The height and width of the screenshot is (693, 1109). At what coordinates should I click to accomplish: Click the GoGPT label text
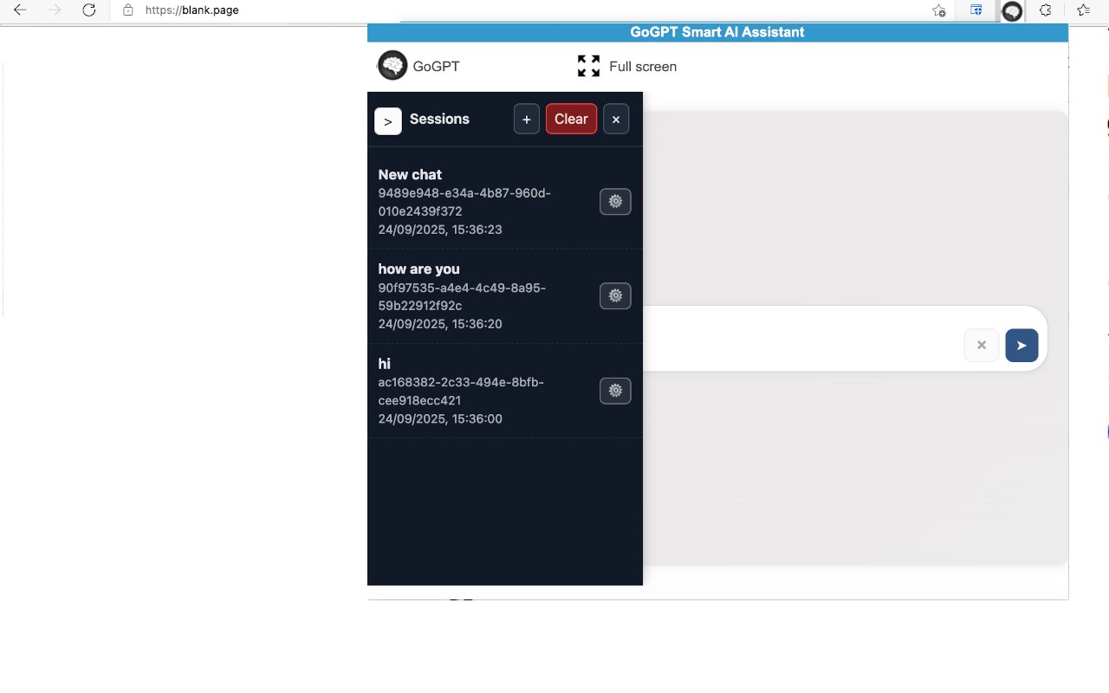[x=436, y=67]
